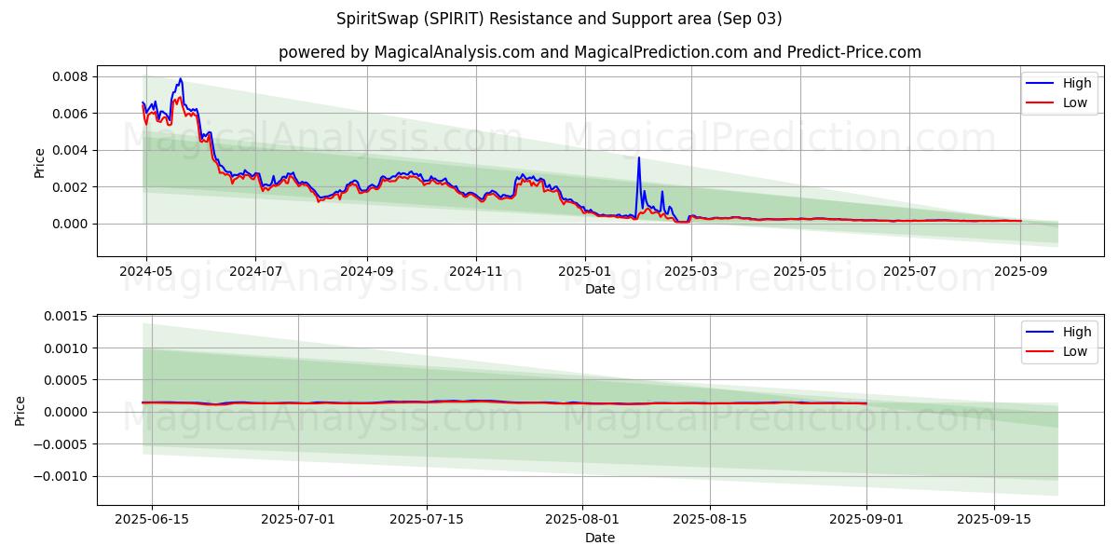Select the 2025-09 date tick label
This screenshot has height=559, width=1118.
click(1021, 272)
